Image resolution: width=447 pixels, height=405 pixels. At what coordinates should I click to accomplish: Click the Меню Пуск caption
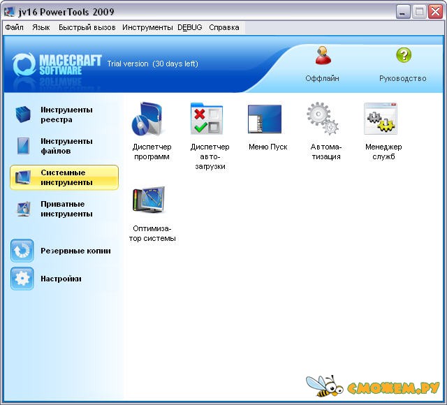(268, 147)
